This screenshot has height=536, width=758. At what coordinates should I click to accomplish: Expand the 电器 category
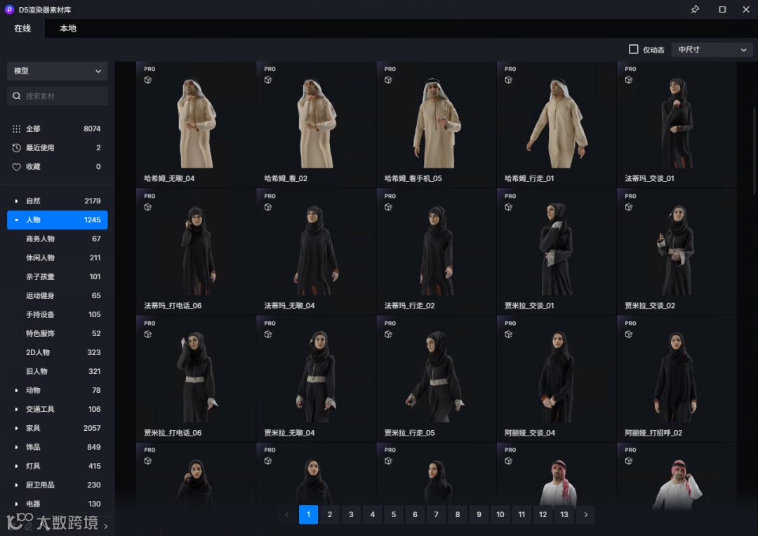16,504
